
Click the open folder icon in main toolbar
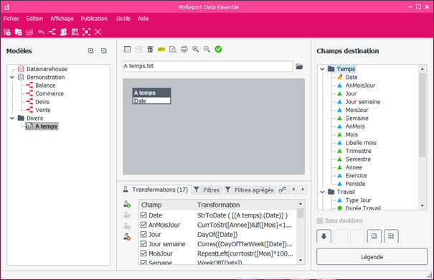tap(18, 32)
